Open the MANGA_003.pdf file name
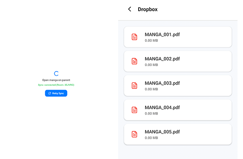Screen dimensions: 243x159 [162, 83]
